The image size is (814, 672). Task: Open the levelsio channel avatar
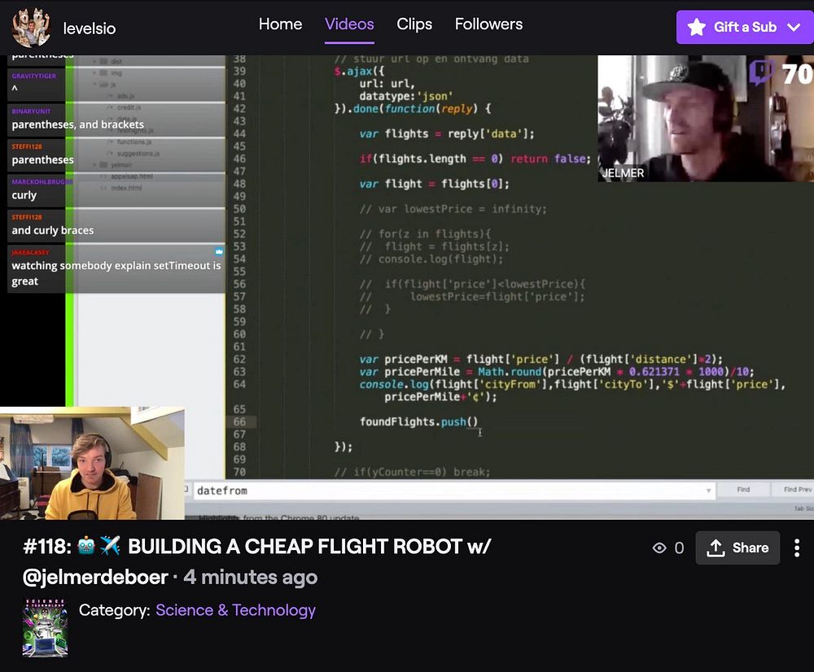(31, 27)
